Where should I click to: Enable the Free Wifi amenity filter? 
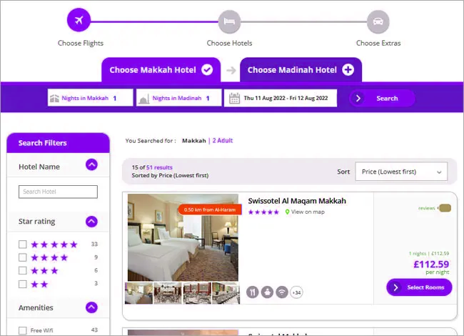point(23,330)
